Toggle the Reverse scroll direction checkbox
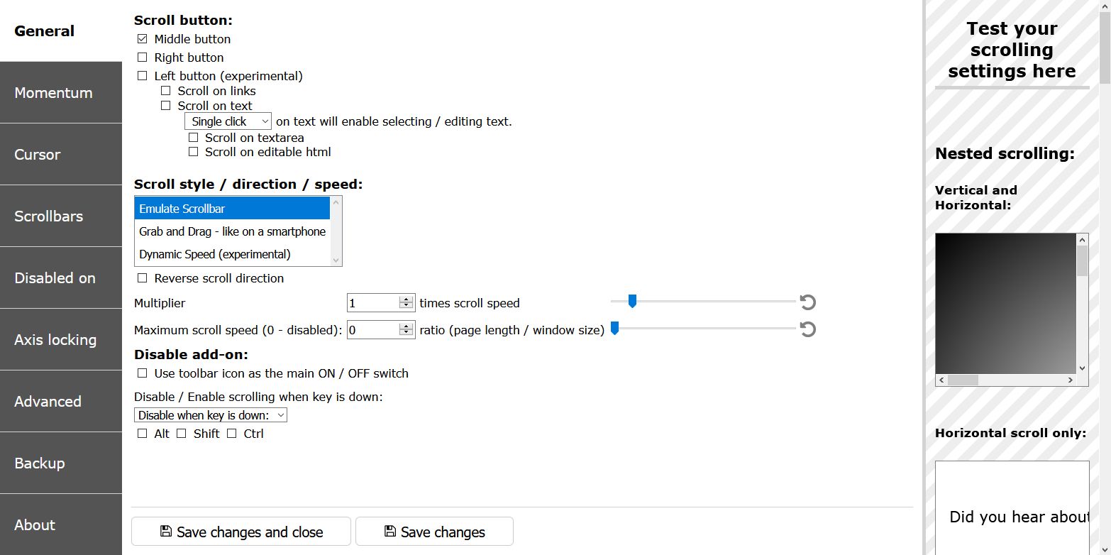Viewport: 1111px width, 555px height. [143, 278]
